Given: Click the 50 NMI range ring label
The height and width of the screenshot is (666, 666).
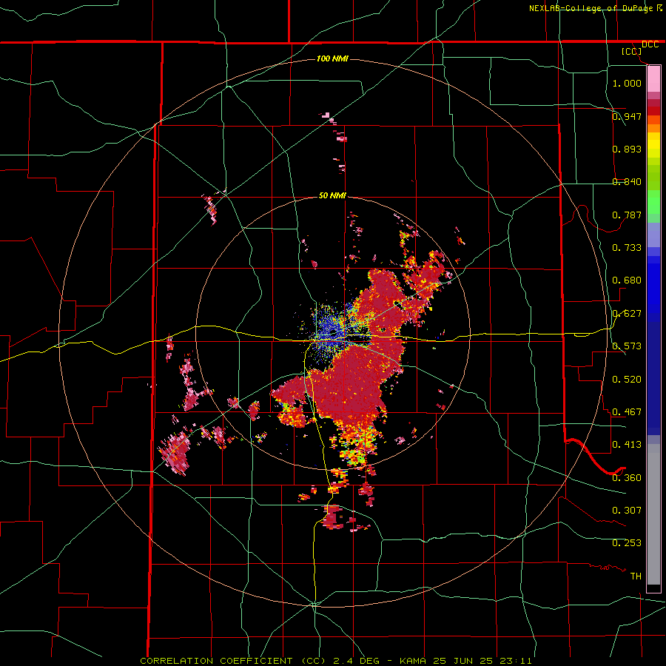Looking at the screenshot, I should click(332, 195).
